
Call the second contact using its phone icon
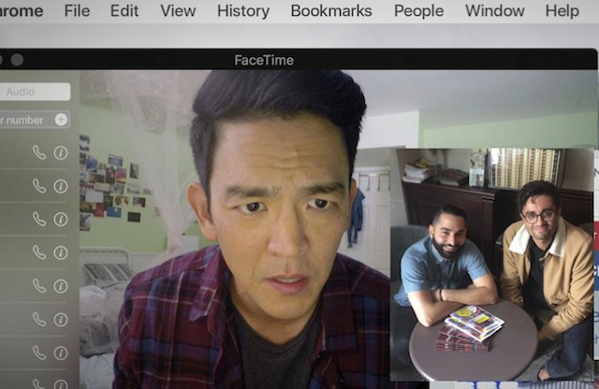(39, 186)
